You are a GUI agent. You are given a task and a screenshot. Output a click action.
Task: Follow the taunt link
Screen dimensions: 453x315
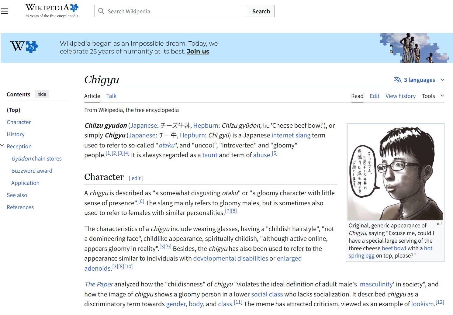(x=210, y=155)
